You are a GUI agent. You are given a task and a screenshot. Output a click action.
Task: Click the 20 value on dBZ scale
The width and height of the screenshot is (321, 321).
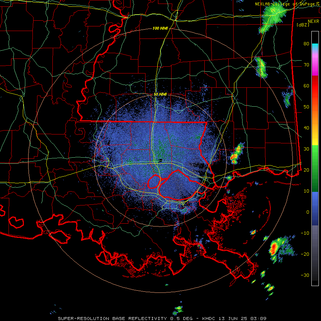[x=306, y=170]
